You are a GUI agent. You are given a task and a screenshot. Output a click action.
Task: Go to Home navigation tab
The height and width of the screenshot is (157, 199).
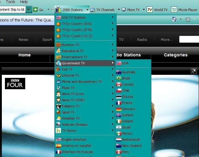point(25,55)
